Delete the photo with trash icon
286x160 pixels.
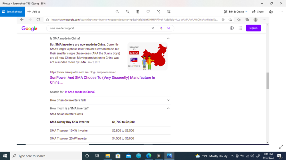(138, 12)
